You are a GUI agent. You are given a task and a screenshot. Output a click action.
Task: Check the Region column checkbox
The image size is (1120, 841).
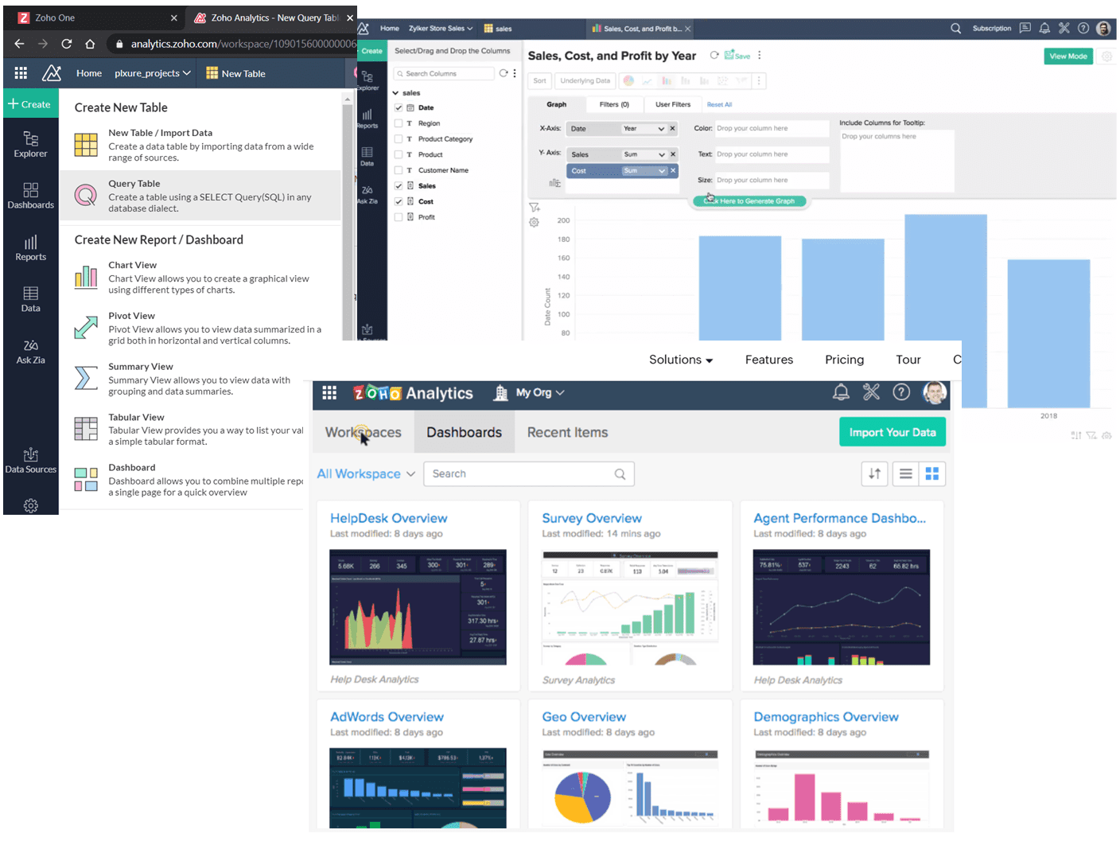(399, 123)
